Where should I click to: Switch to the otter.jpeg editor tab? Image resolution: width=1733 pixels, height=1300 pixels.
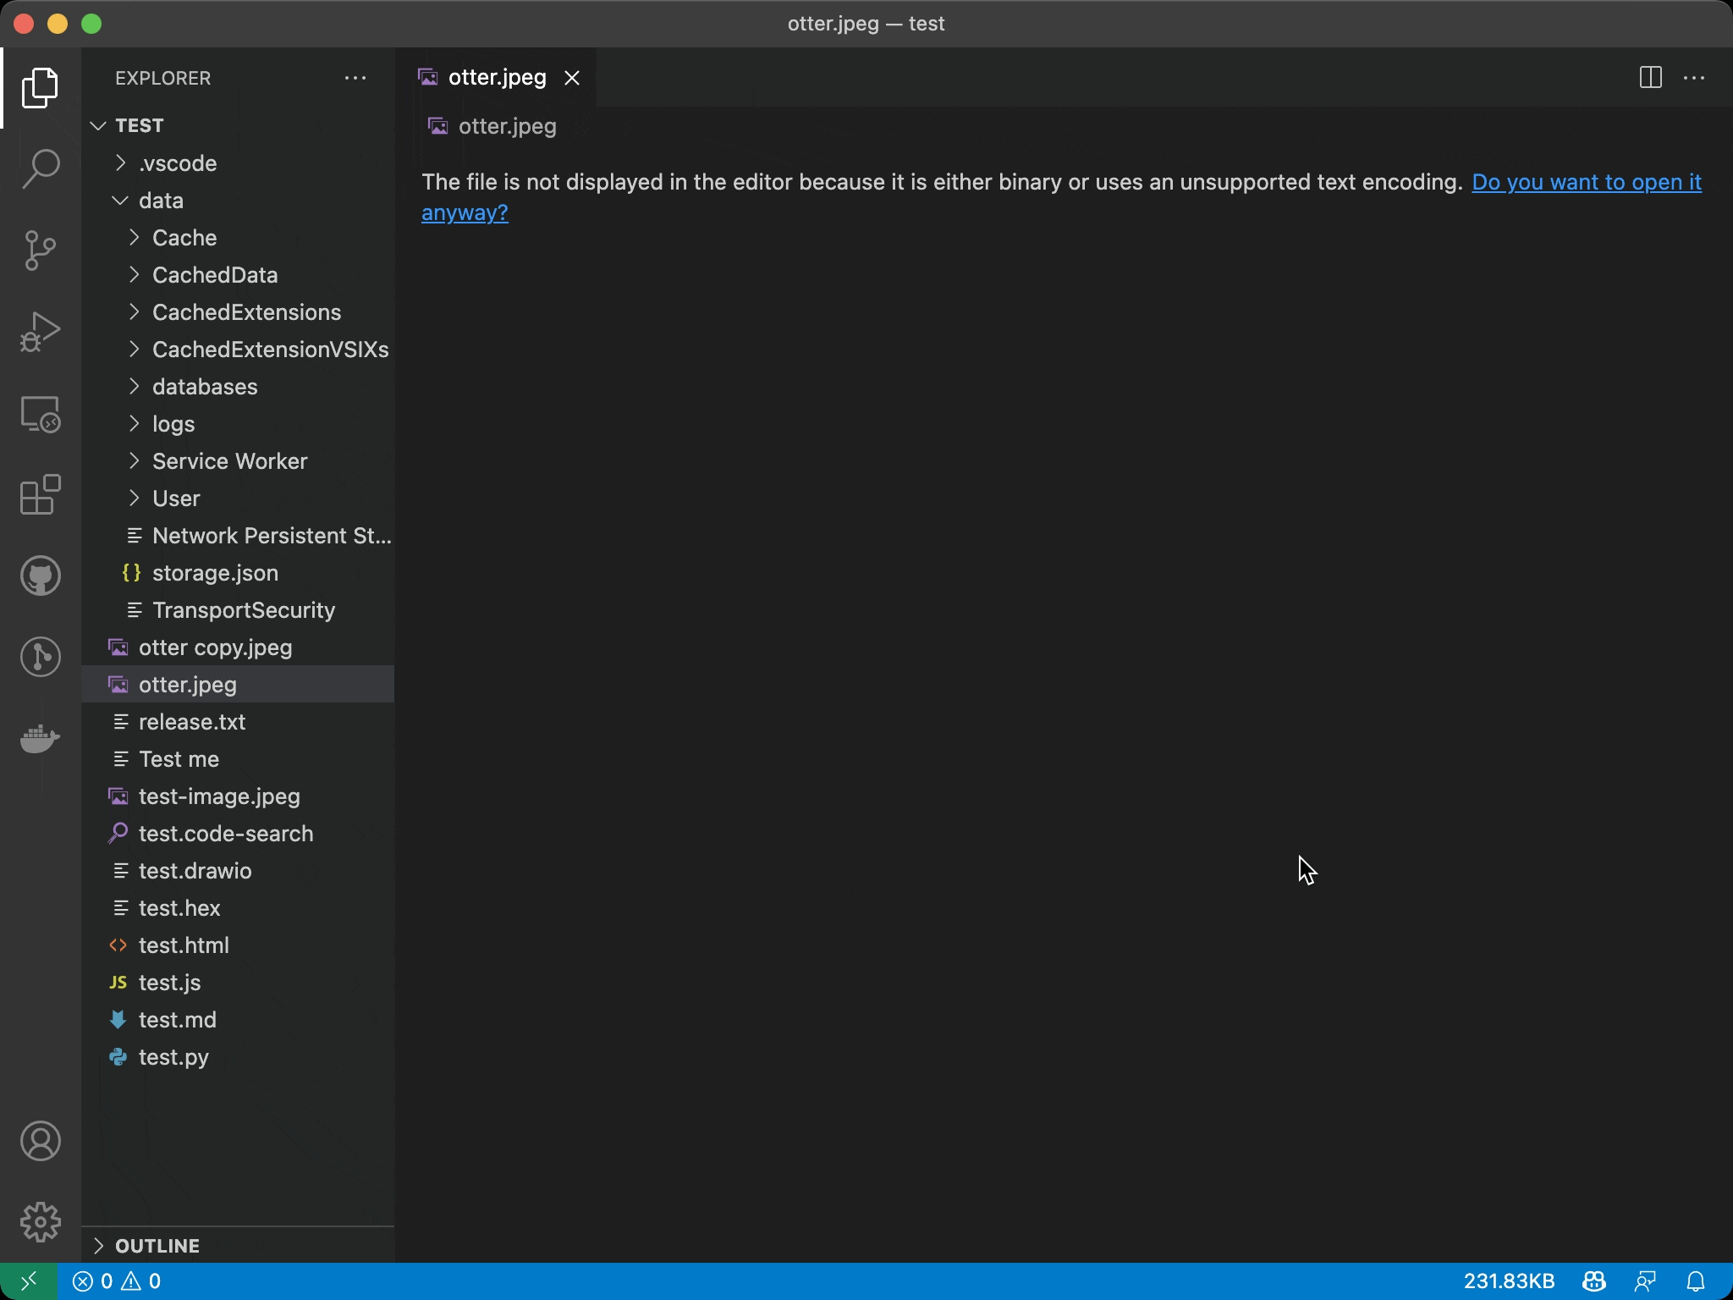[x=496, y=77]
